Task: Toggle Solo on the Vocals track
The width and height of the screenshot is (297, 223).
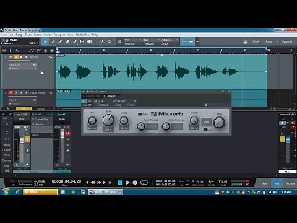Action: (16, 57)
